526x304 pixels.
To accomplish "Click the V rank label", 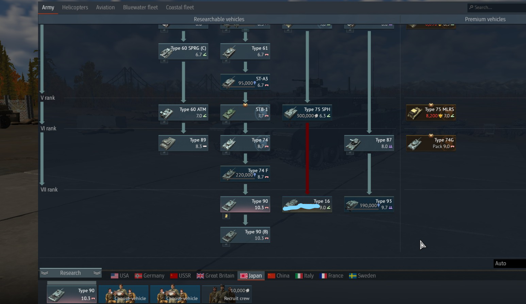I will [x=48, y=98].
